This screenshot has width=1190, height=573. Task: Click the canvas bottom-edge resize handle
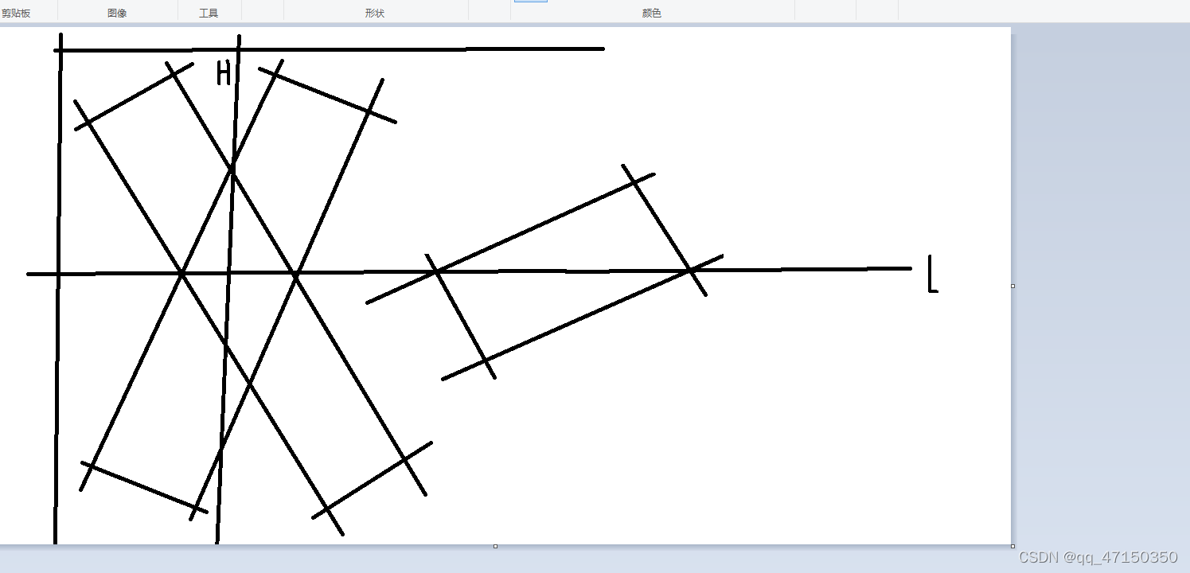pos(495,546)
